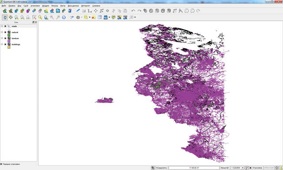Click the Remove Layer icon
Viewport: 283px width, 170px height.
(x=52, y=11)
